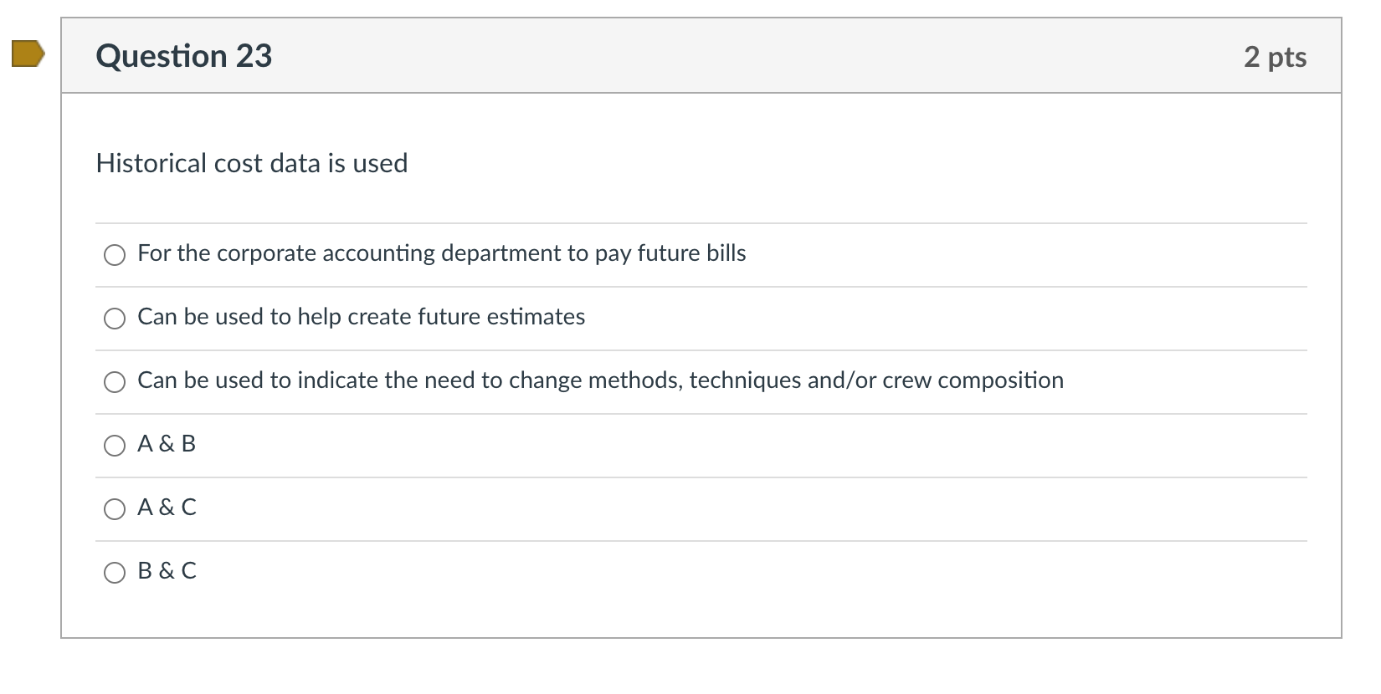
Task: Select the radio button for 'B & C'
Action: (x=115, y=573)
